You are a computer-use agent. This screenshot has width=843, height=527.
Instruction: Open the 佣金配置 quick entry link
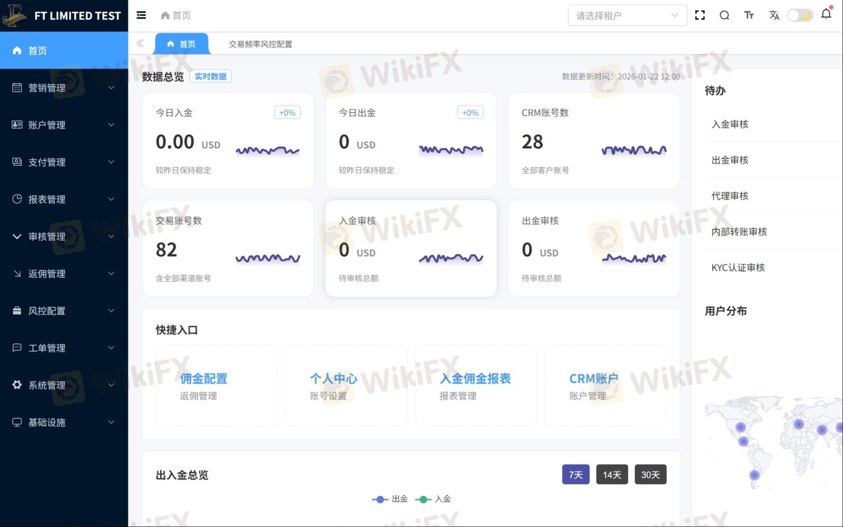click(204, 379)
